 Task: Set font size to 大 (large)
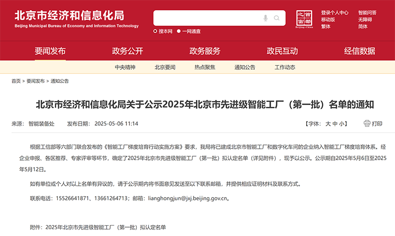pos(327,124)
